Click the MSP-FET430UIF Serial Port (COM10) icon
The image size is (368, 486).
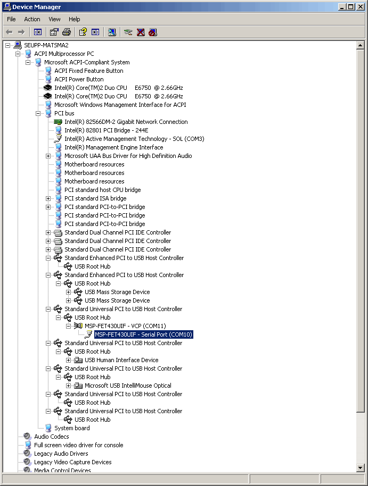click(88, 334)
